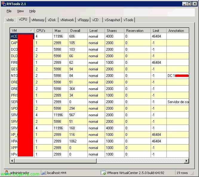Sort by the Annotation column header
Screen dimensions: 199x177
(178, 31)
